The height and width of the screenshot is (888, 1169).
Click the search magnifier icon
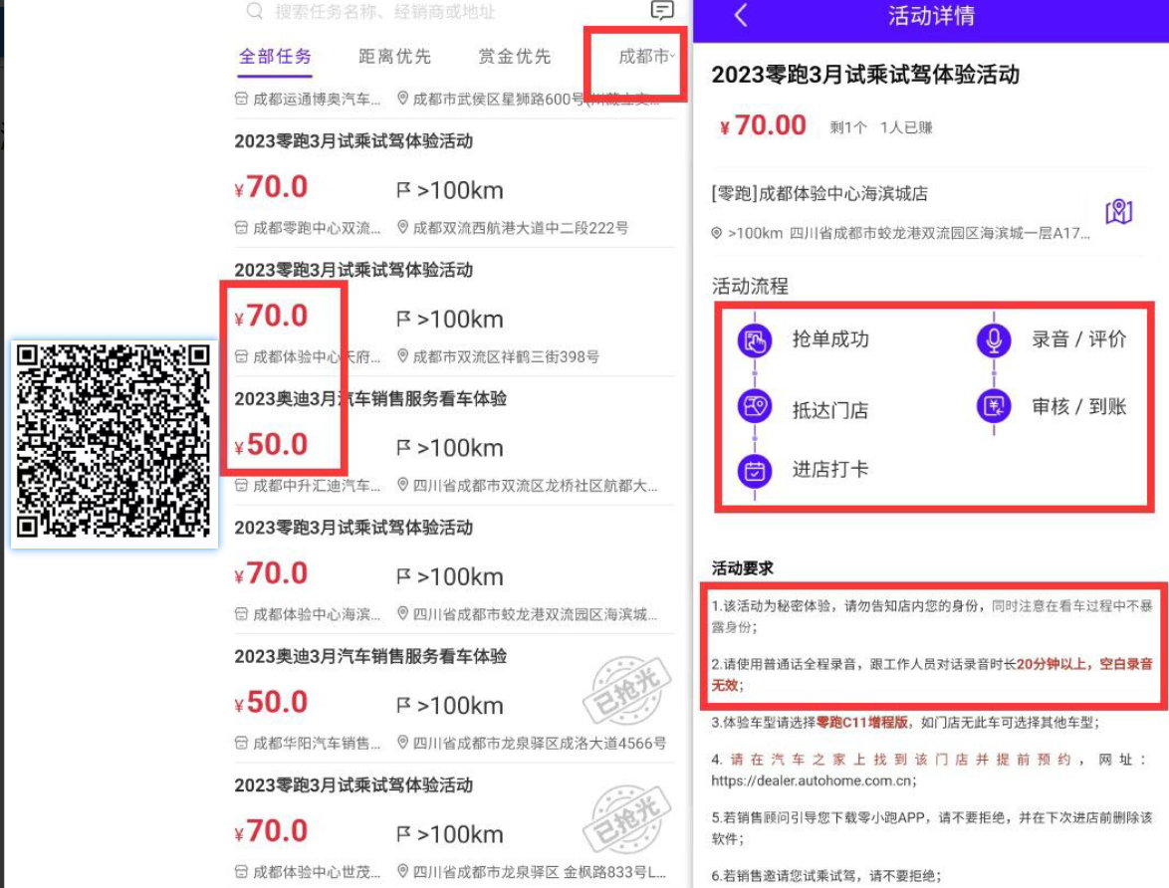[255, 10]
